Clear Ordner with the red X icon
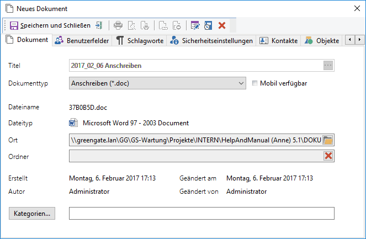The height and width of the screenshot is (239, 366). tap(328, 156)
